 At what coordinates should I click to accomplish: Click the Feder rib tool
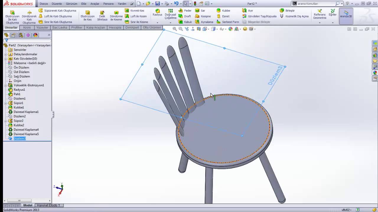click(x=185, y=11)
